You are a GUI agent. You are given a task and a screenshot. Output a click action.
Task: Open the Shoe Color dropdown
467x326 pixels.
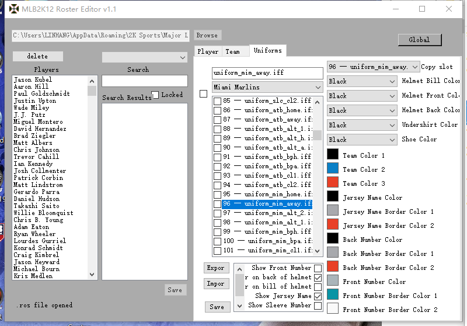[362, 140]
